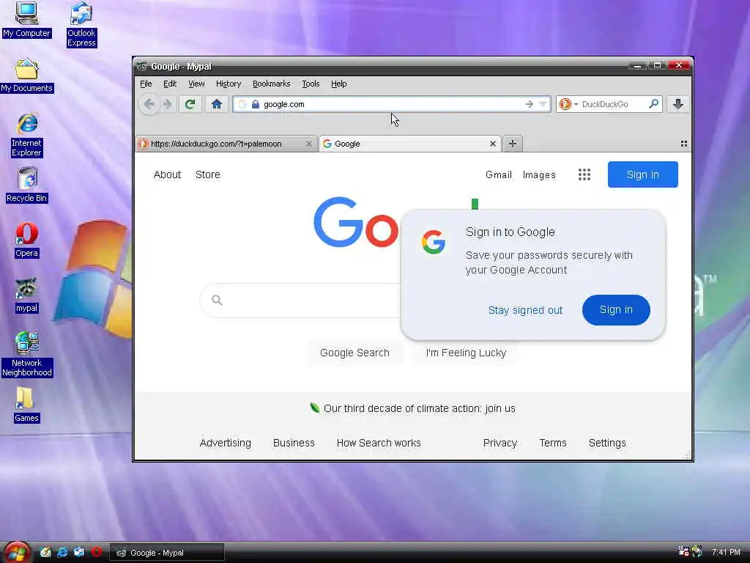
Task: Open the home page via the house icon
Action: 217,104
